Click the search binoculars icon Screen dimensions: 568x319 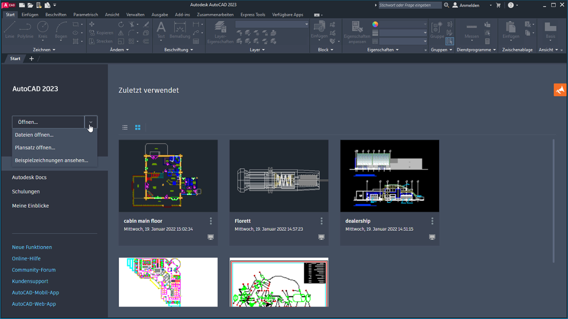(446, 5)
